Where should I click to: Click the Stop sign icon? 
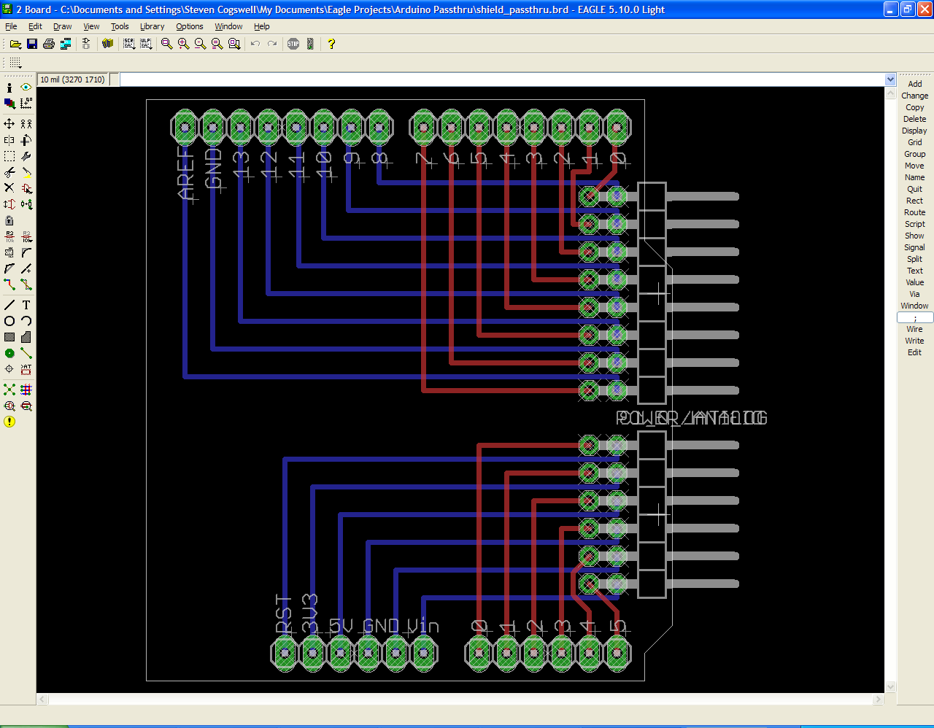click(293, 44)
